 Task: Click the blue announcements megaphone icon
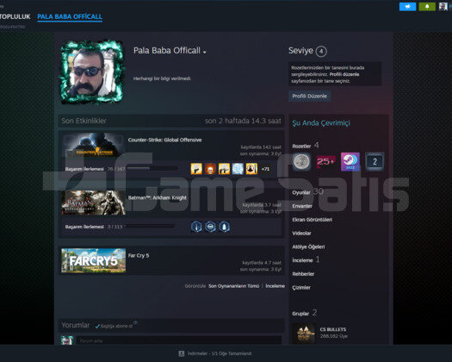click(x=407, y=6)
